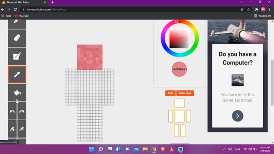Toggle the left arm box in part selector

click(170, 116)
